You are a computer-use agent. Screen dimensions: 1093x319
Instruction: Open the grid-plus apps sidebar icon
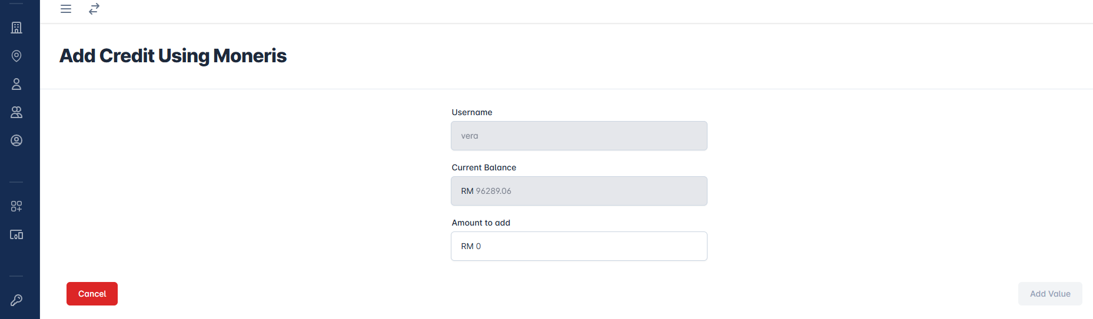[x=16, y=206]
